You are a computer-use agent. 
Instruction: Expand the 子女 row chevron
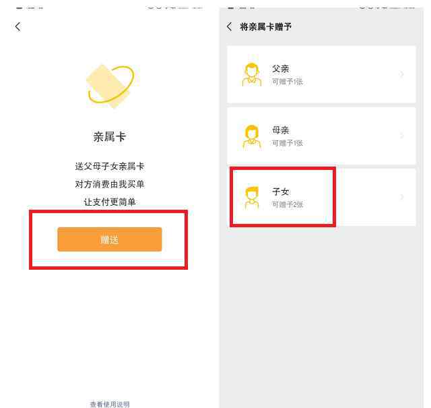pos(401,197)
